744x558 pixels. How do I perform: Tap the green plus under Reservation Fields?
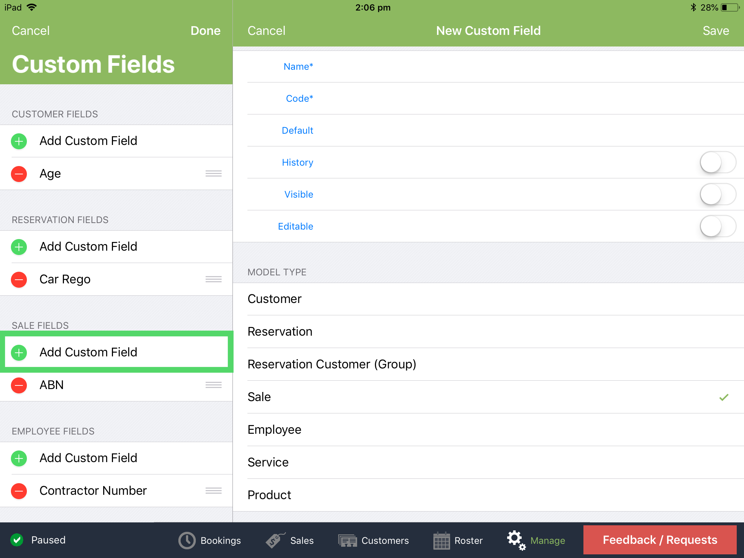pos(19,247)
